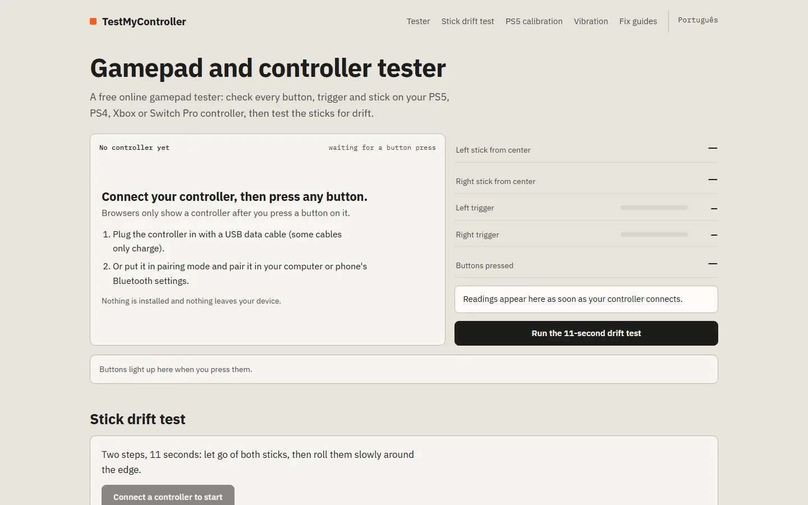Click 'Browsers only show a controller' text
Screen dimensions: 808x505
tap(226, 213)
